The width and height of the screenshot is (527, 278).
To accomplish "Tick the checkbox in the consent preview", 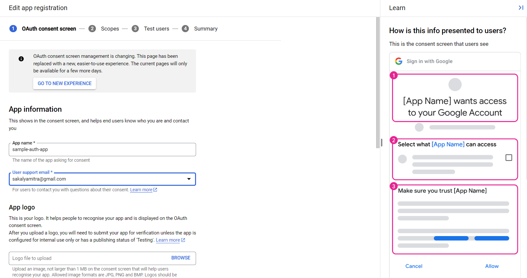I will [509, 158].
